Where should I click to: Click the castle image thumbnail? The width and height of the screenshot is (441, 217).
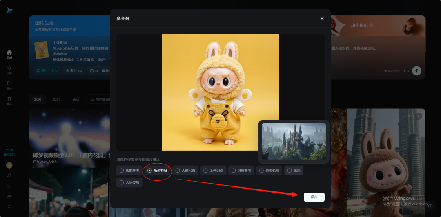[x=294, y=141]
